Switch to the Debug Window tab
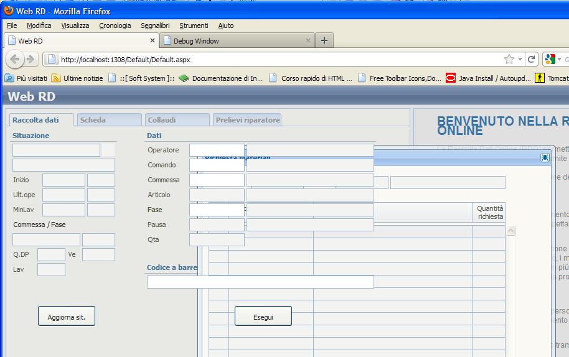The height and width of the screenshot is (357, 569). (237, 40)
